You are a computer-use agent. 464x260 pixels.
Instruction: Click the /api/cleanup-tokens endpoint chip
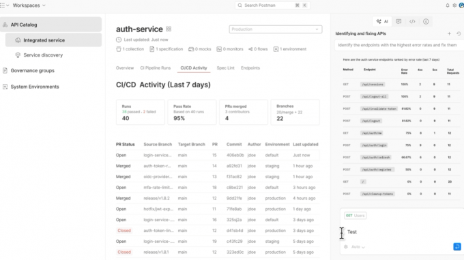[x=377, y=194]
